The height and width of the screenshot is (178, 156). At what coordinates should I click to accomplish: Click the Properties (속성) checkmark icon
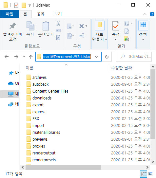point(116,26)
